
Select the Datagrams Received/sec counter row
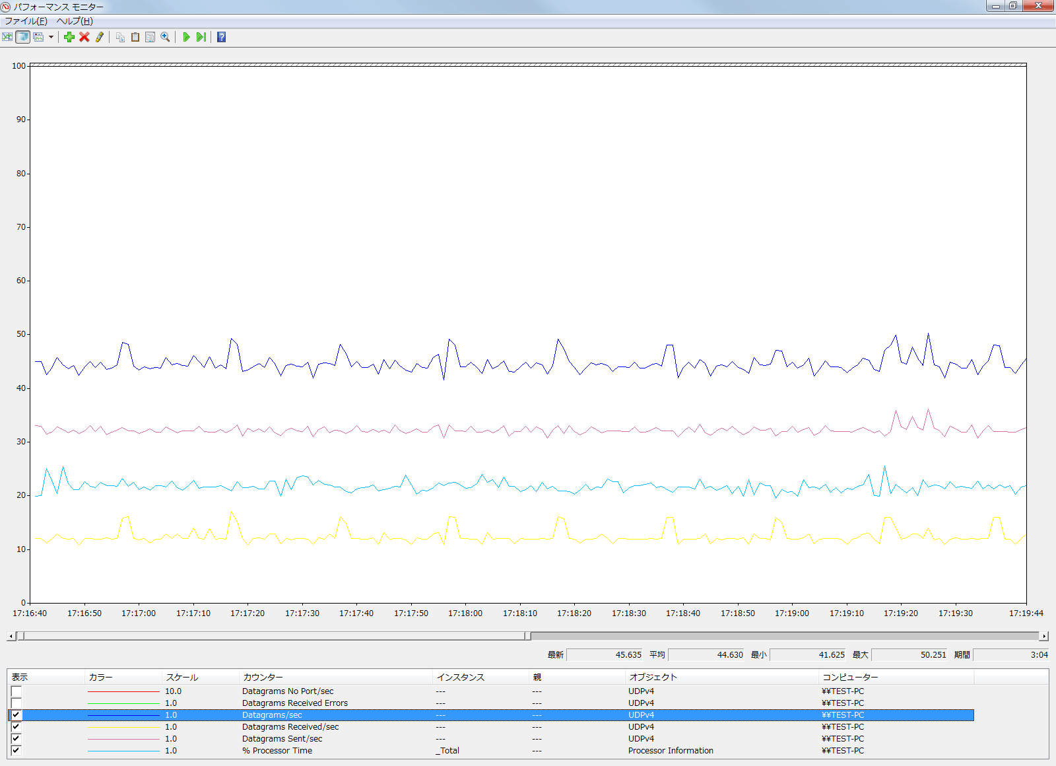(x=290, y=727)
